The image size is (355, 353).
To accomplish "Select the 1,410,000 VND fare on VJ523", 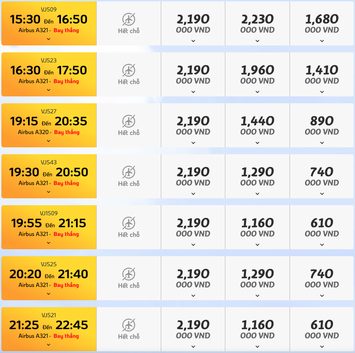I will coord(322,74).
